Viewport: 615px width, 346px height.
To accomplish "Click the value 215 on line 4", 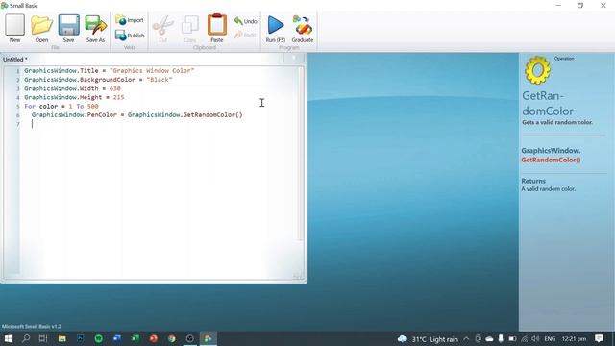I will [118, 97].
